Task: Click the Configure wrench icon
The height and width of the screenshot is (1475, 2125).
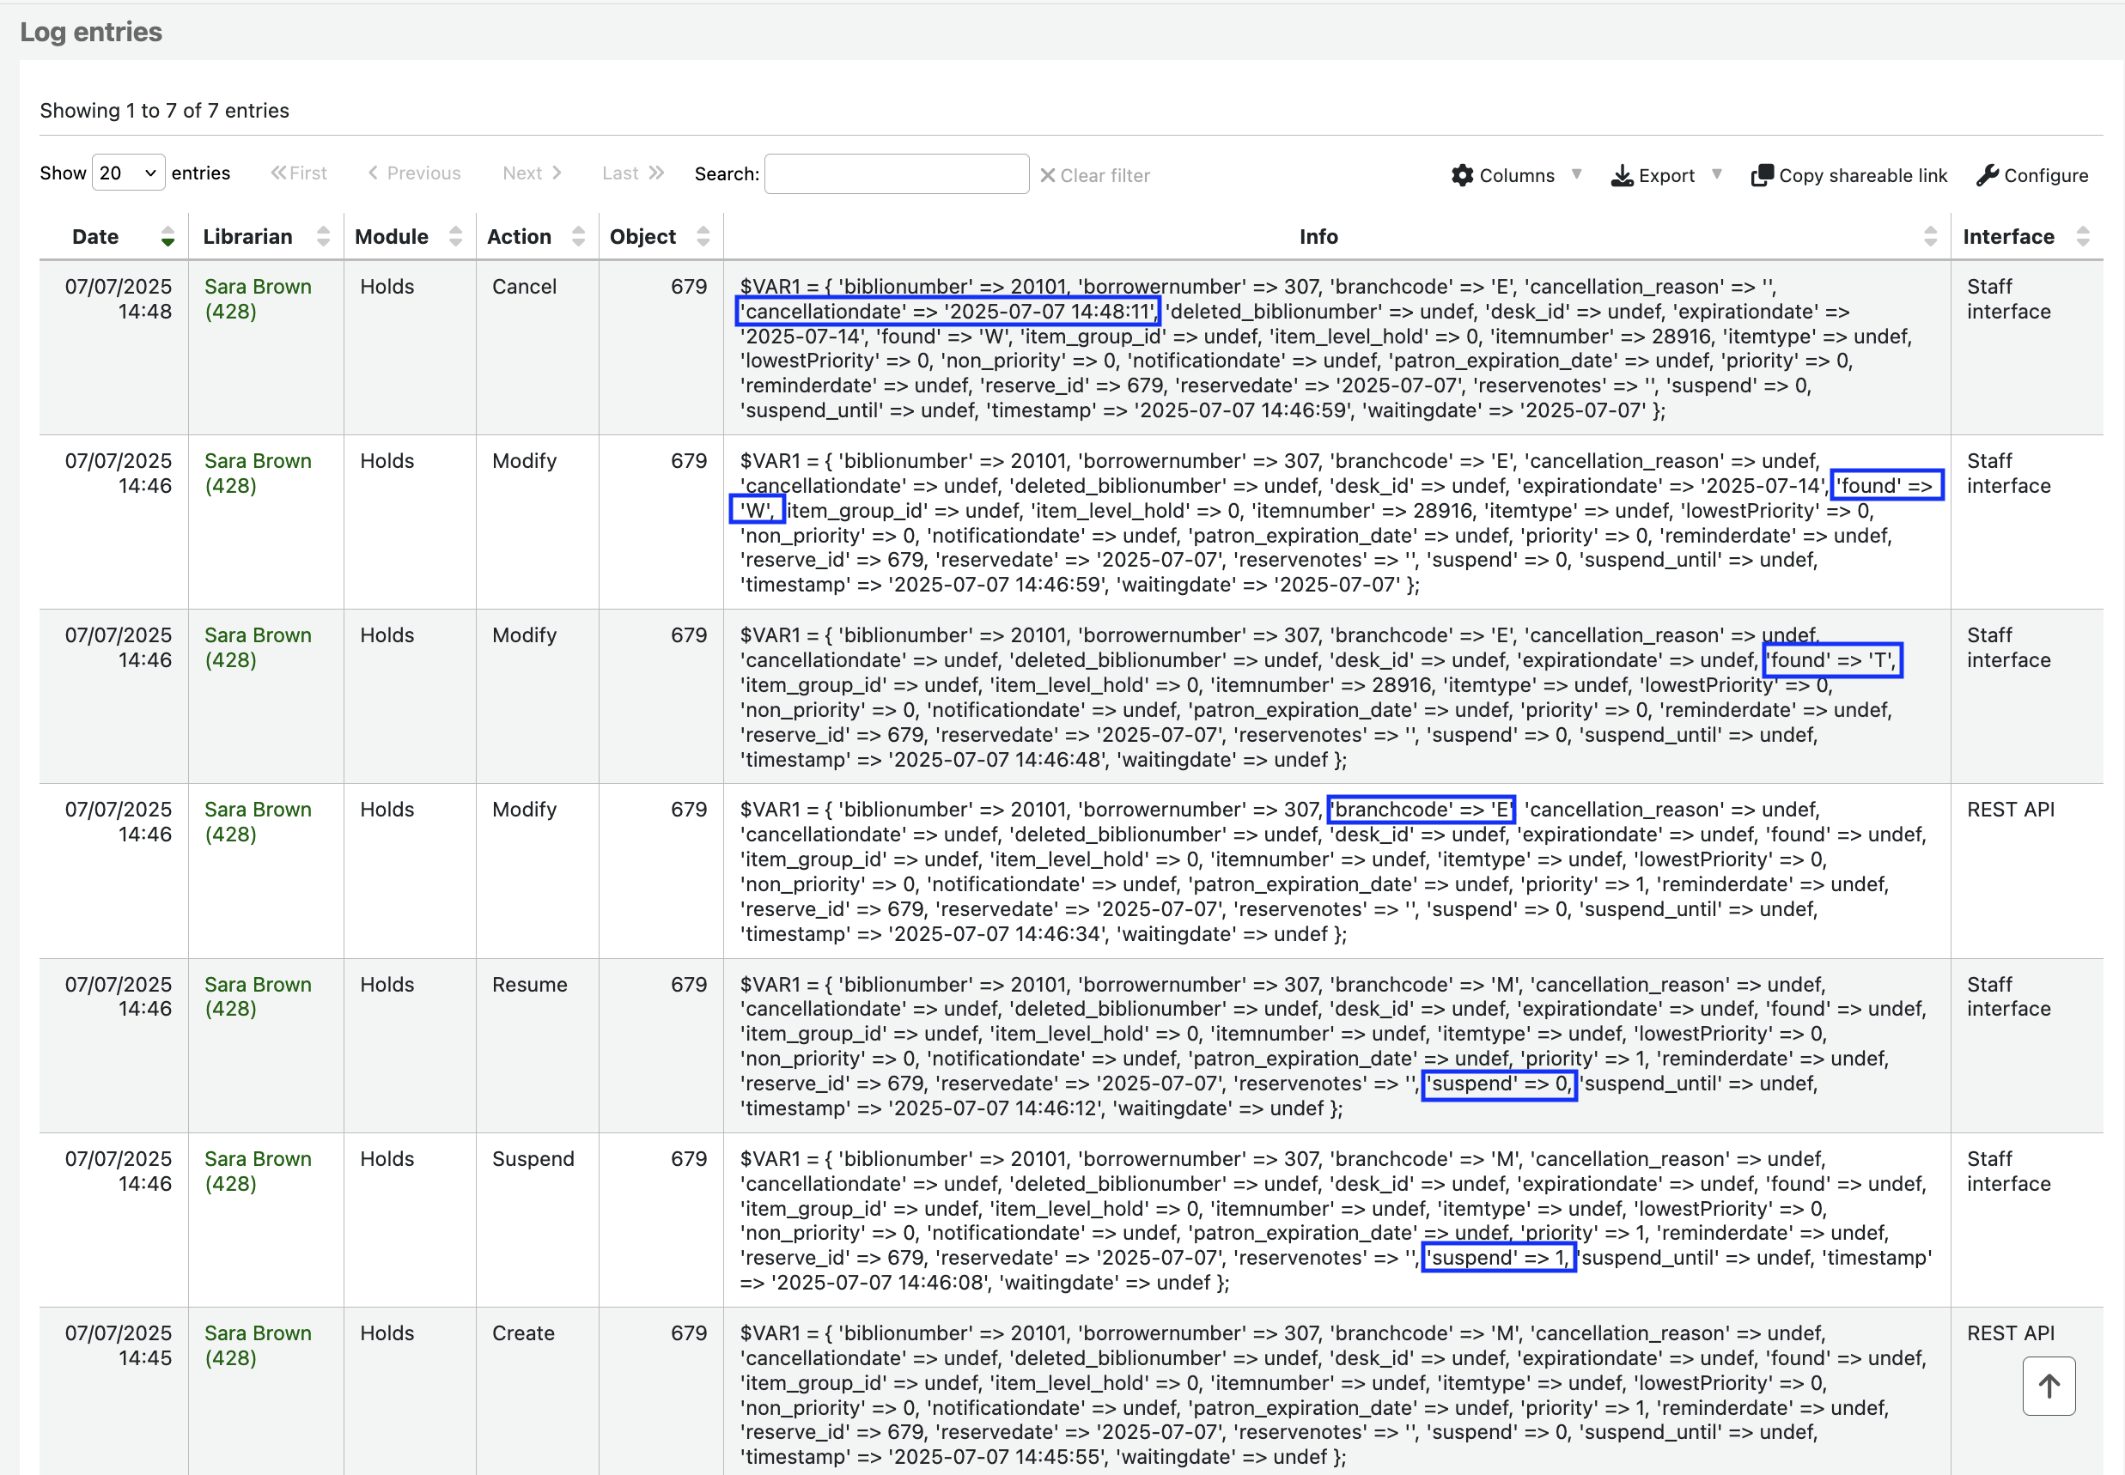Action: pos(1987,174)
